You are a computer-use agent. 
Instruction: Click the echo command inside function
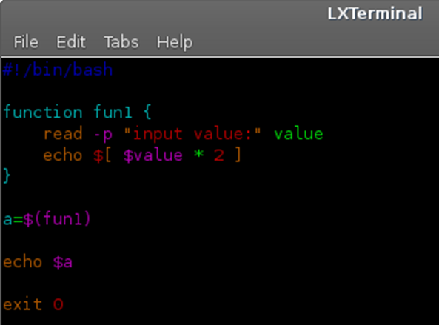(63, 155)
